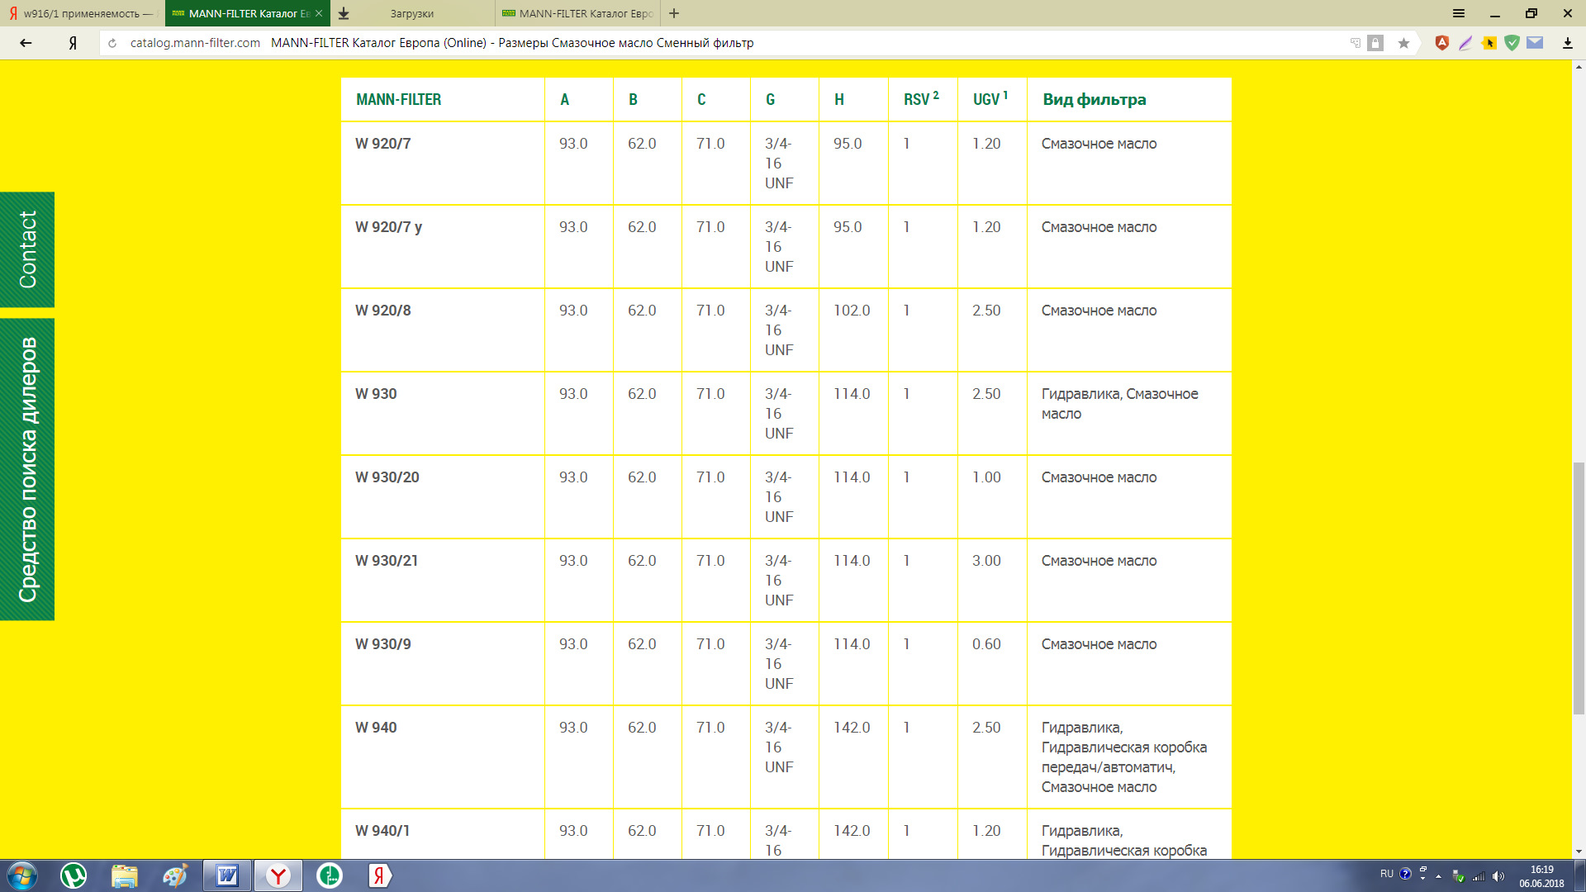The image size is (1586, 892).
Task: Click the W 930/21 filter link
Action: pyautogui.click(x=387, y=561)
